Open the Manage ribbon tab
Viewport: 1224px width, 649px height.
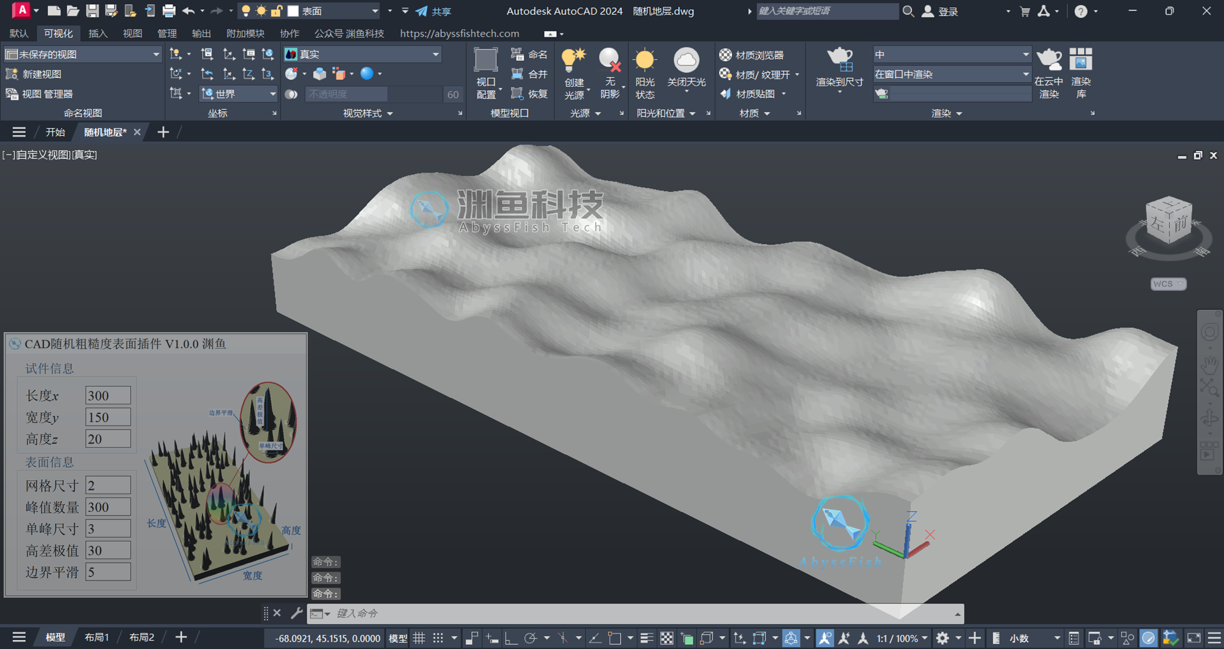(x=167, y=34)
